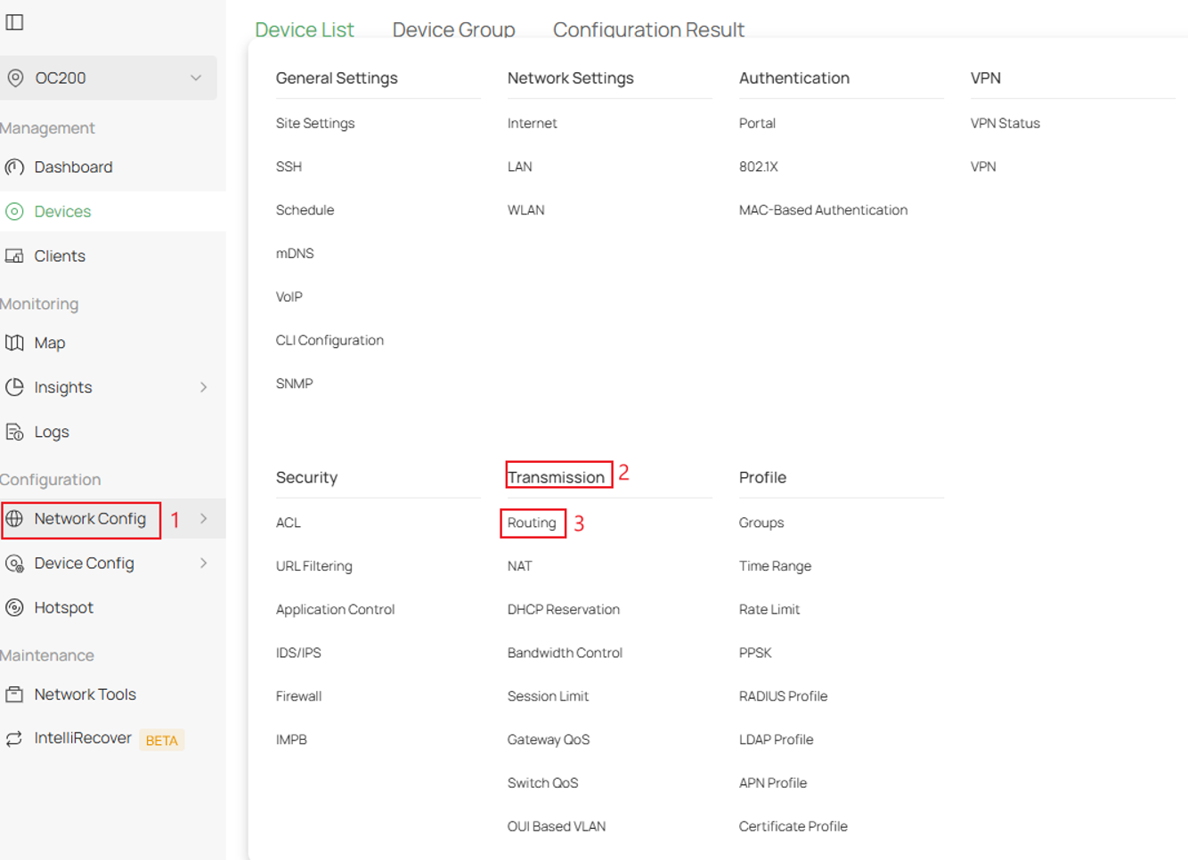Screen dimensions: 1188x860
Task: Click the Devices circle icon
Action: click(14, 212)
